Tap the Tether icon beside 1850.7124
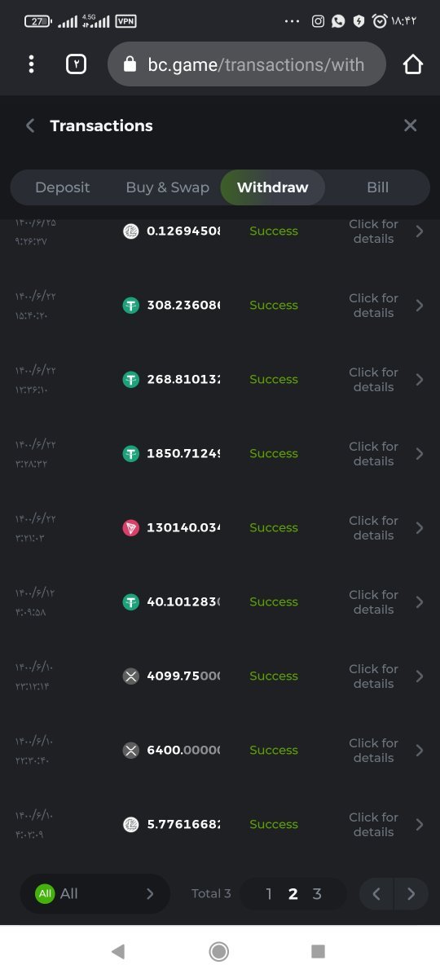Image resolution: width=440 pixels, height=978 pixels. tap(130, 454)
